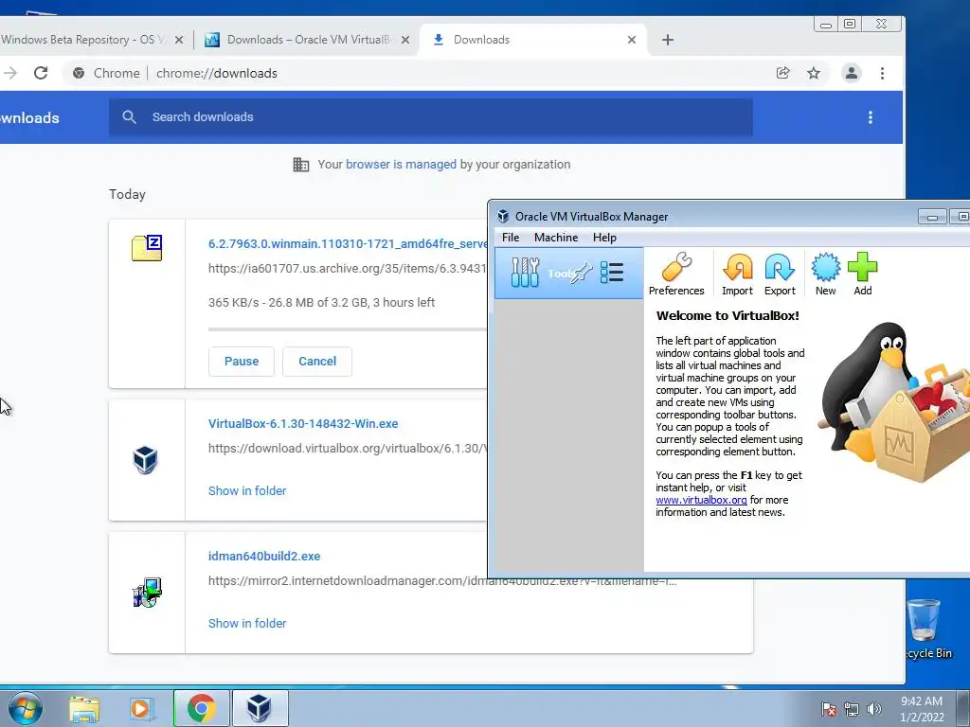The width and height of the screenshot is (970, 727).
Task: Click the Chrome taskbar button
Action: point(202,708)
